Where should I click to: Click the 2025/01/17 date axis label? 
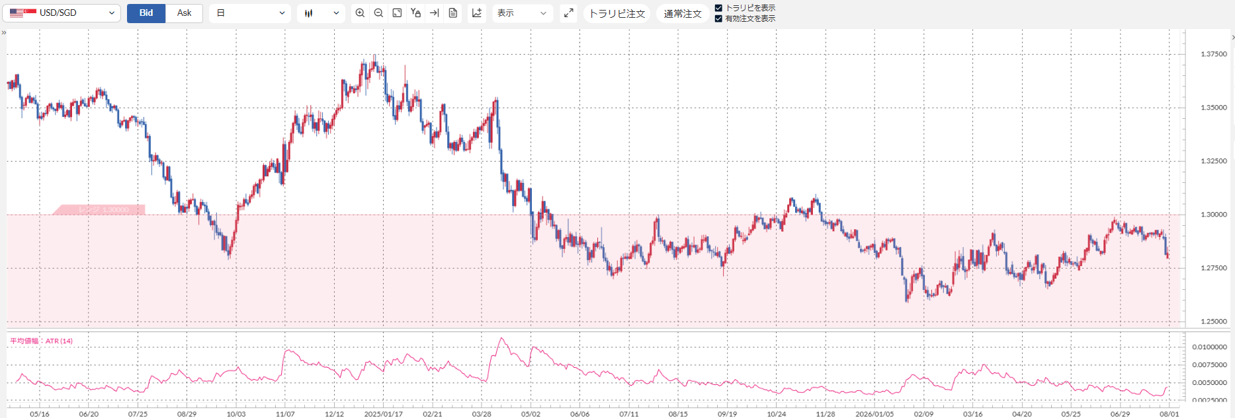[384, 414]
